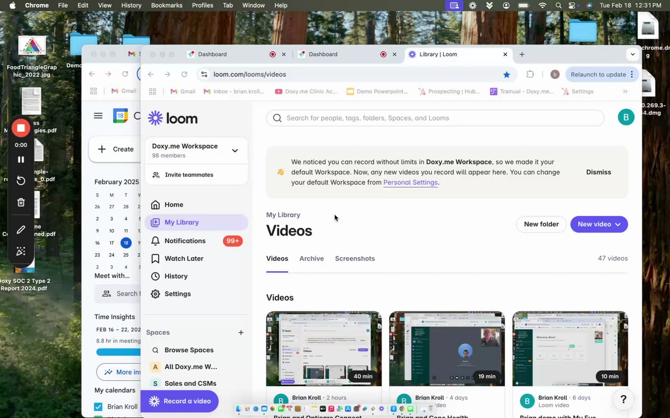Click Create in the Calendar window
Viewport: 670px width, 418px height.
[x=116, y=149]
